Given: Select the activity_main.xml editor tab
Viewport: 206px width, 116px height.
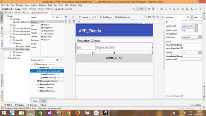Looking at the screenshot, I should (41, 13).
